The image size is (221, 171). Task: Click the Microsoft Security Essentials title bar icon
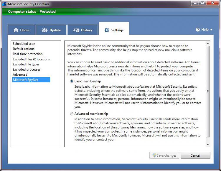click(x=4, y=4)
